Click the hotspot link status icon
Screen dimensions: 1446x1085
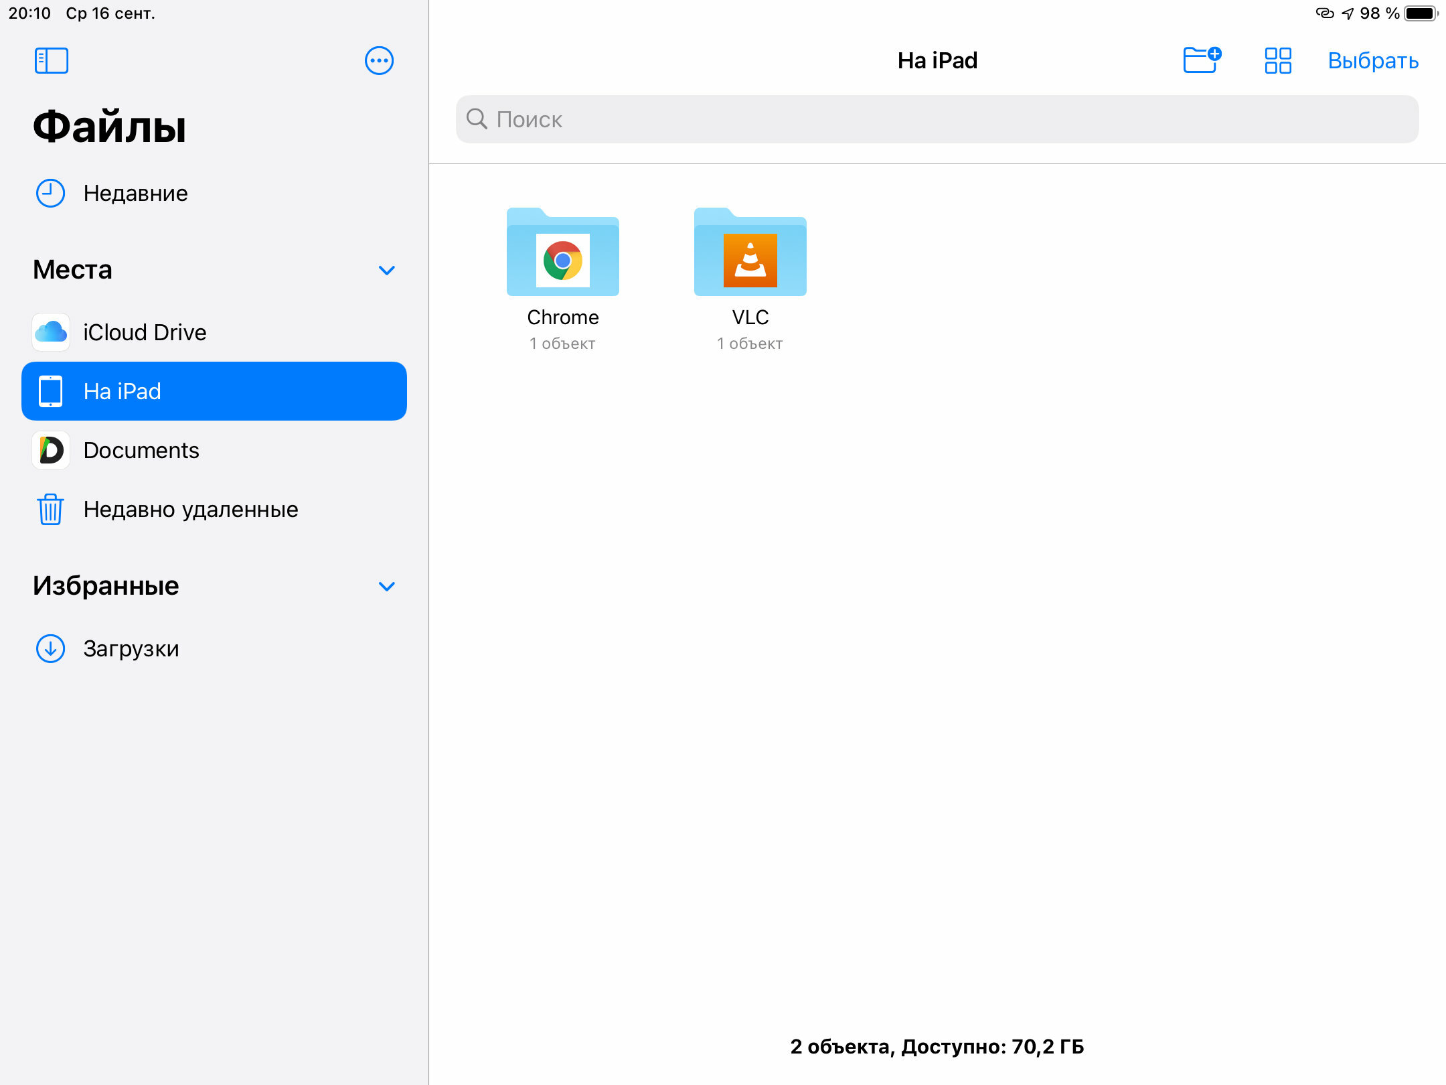1325,13
